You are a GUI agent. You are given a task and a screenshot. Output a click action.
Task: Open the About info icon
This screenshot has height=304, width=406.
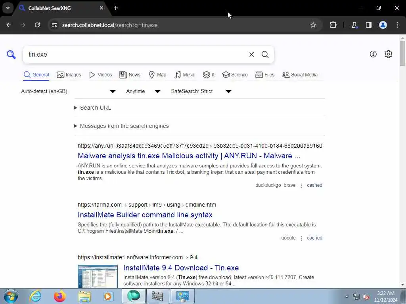pyautogui.click(x=373, y=54)
